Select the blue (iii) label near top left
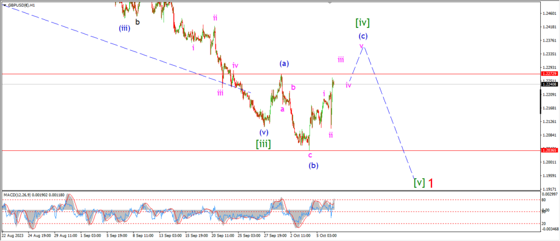 pyautogui.click(x=124, y=29)
